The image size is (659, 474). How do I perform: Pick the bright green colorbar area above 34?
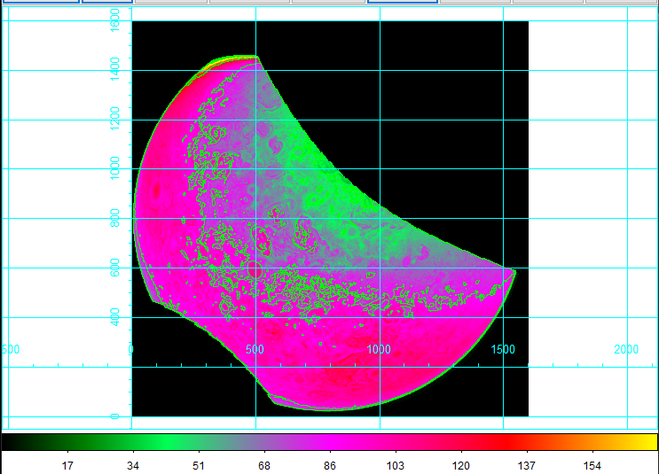tap(133, 441)
